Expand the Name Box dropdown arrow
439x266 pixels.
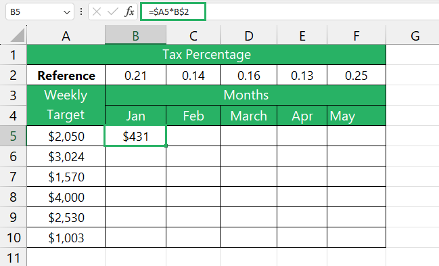[67, 12]
